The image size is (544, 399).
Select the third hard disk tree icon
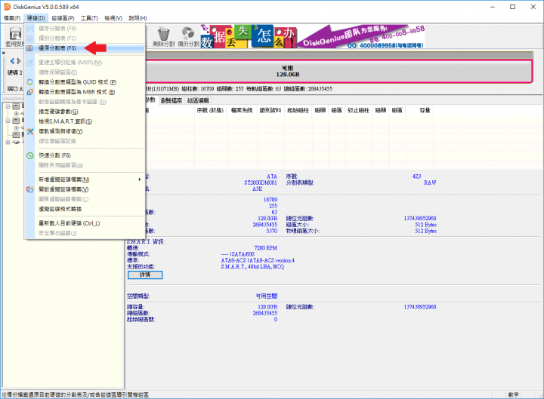16,135
